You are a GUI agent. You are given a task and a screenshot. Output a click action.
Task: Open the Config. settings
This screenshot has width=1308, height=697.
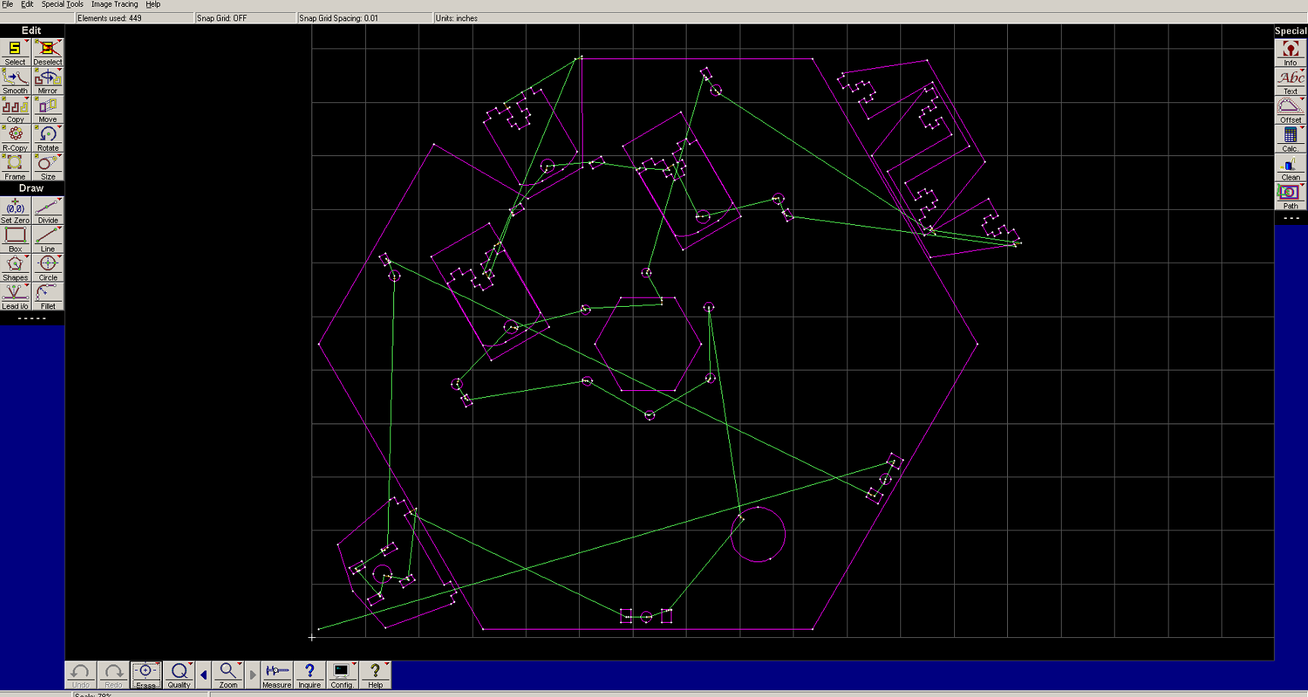[x=342, y=675]
